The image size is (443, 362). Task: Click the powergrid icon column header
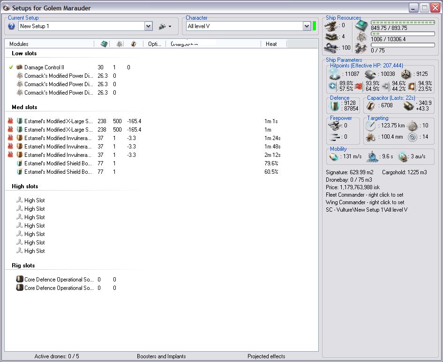point(120,44)
